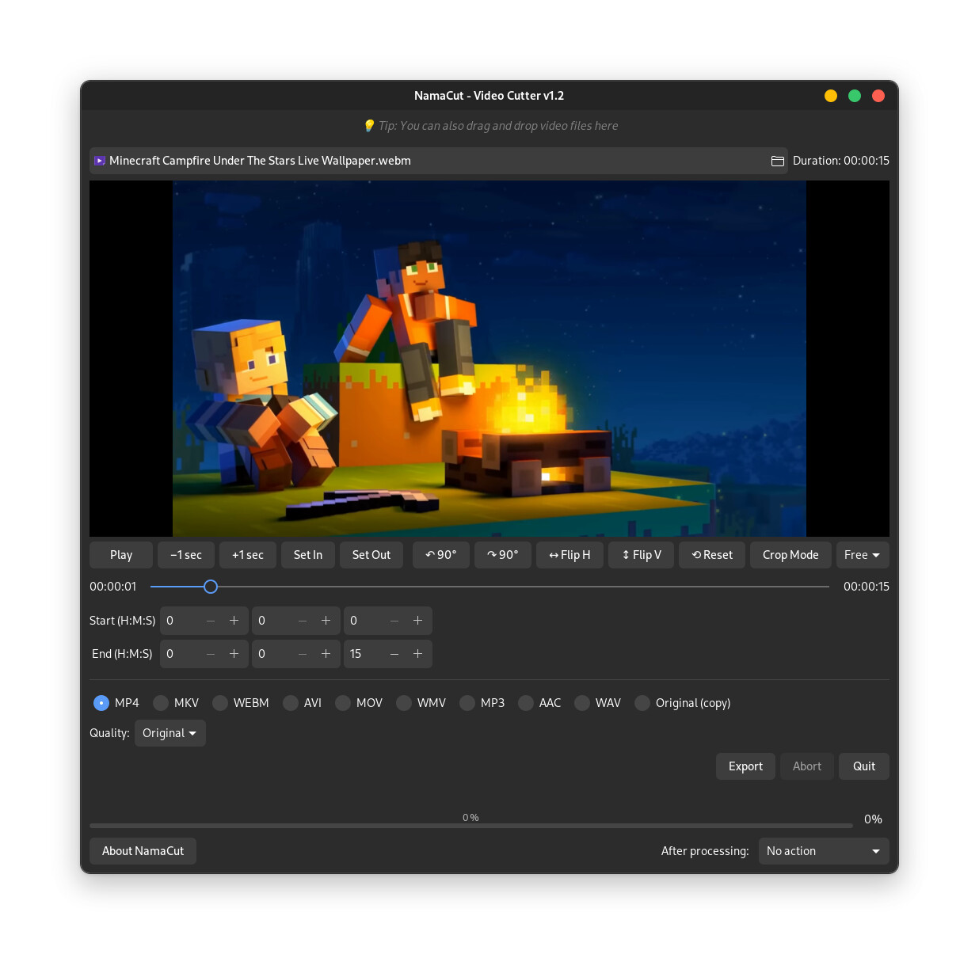
Task: Decrease the End seconds value with minus
Action: 394,654
